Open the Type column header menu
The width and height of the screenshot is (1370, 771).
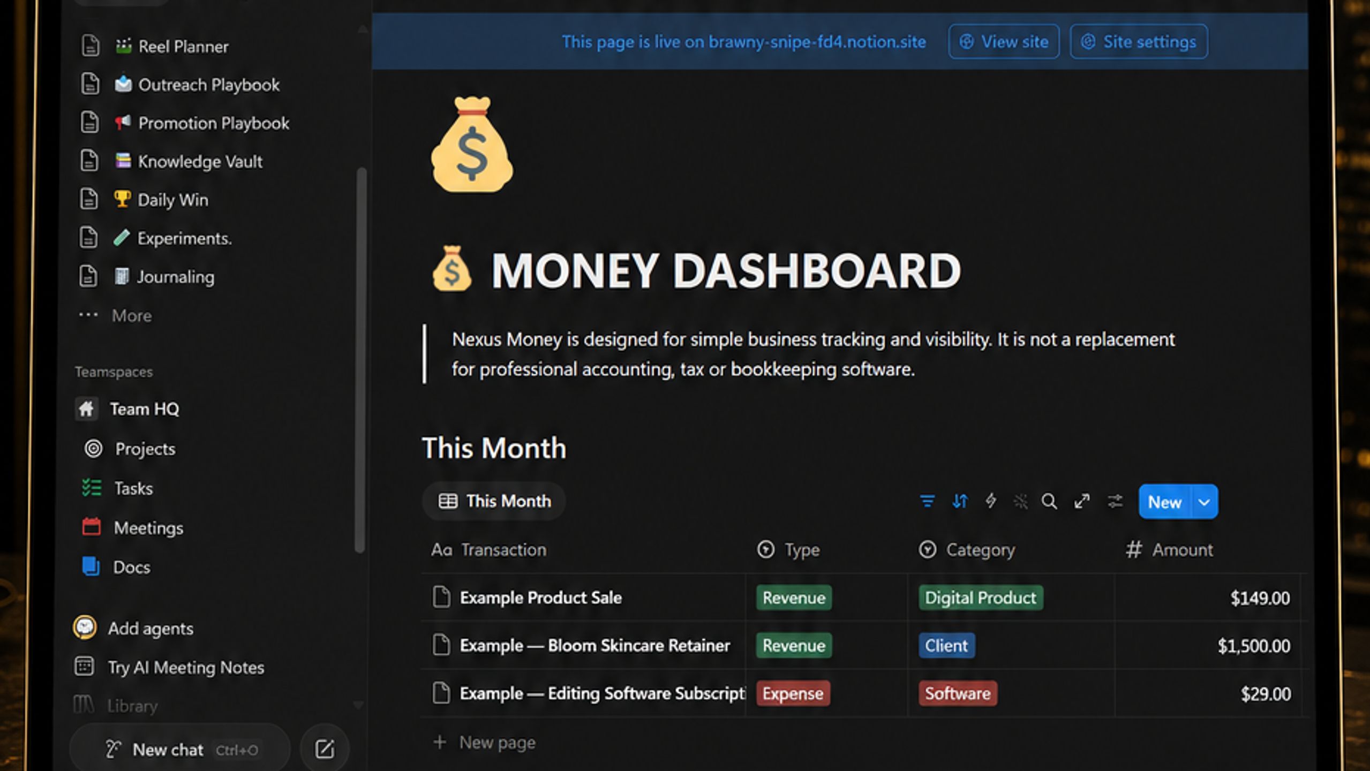point(788,550)
